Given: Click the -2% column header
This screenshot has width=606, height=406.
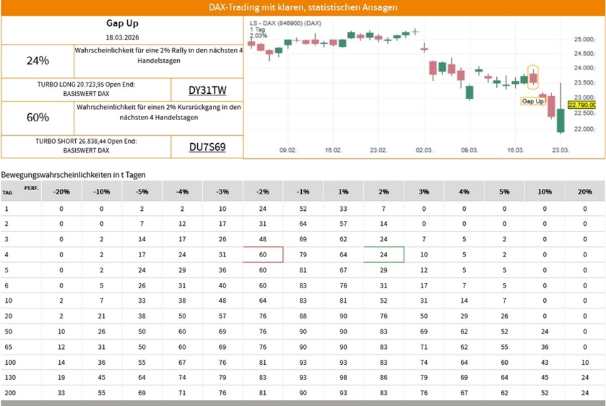Looking at the screenshot, I should click(x=263, y=191).
